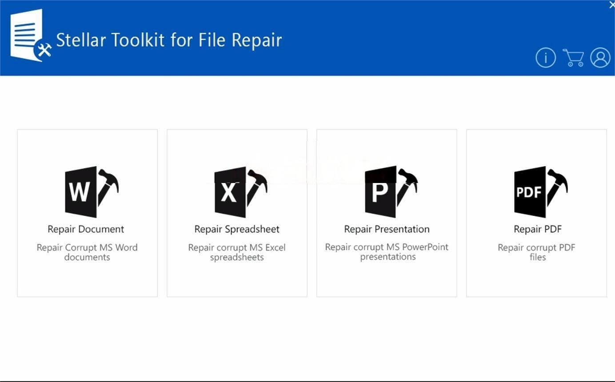Close the Stellar Toolkit window
This screenshot has width=615, height=382.
coord(611,4)
